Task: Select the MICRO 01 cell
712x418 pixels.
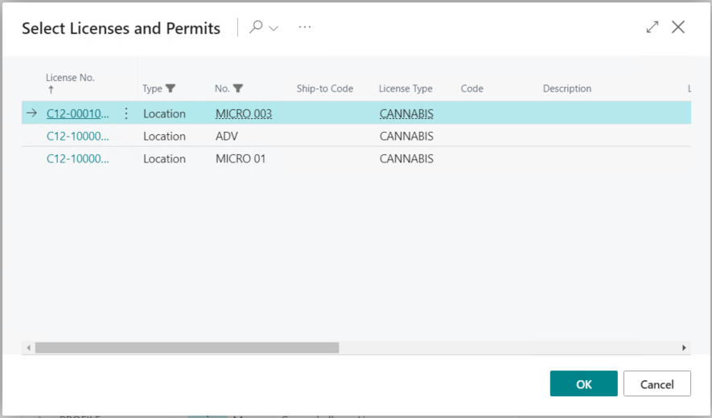Action: [241, 159]
